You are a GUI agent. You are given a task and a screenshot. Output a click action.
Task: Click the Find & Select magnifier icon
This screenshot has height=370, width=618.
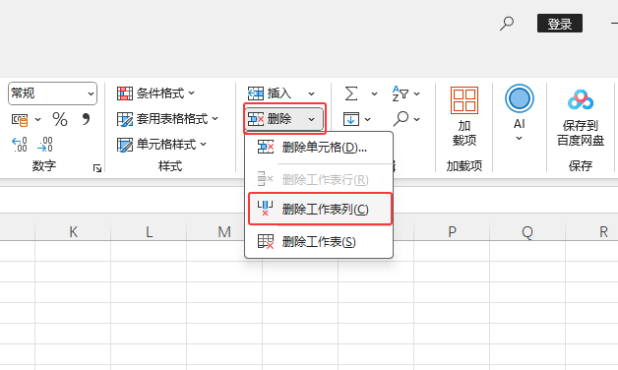(x=401, y=119)
